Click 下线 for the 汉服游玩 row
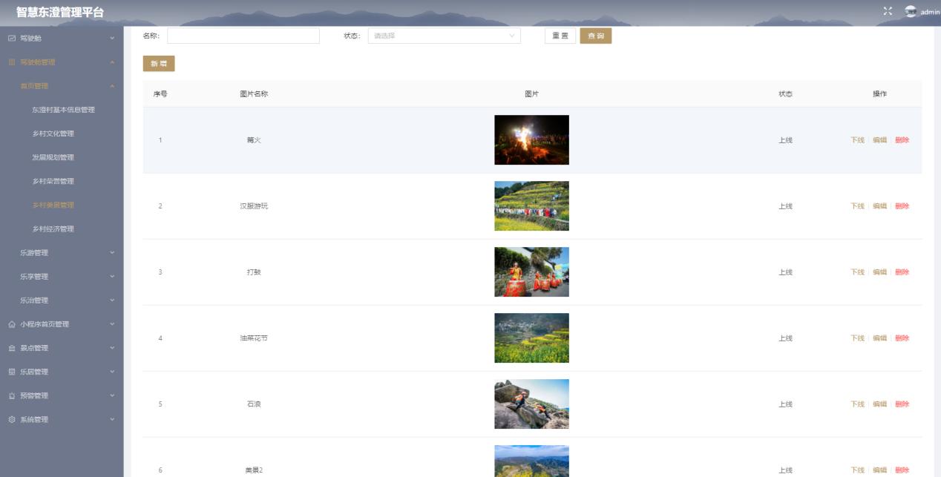The height and width of the screenshot is (477, 941). (857, 206)
